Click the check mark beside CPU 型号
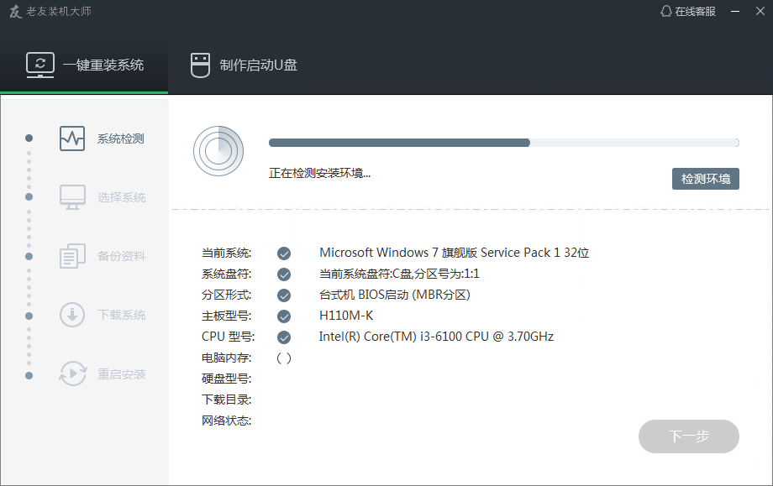This screenshot has height=486, width=773. point(284,337)
